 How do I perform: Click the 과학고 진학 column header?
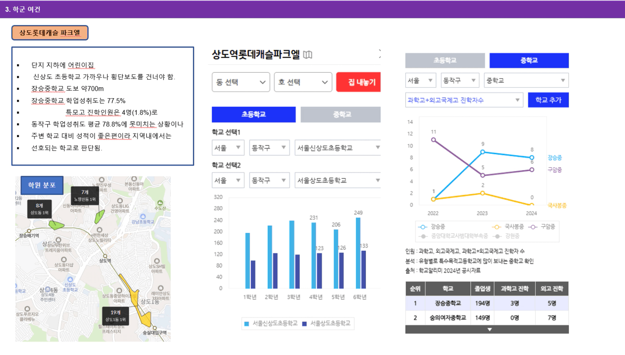[514, 289]
